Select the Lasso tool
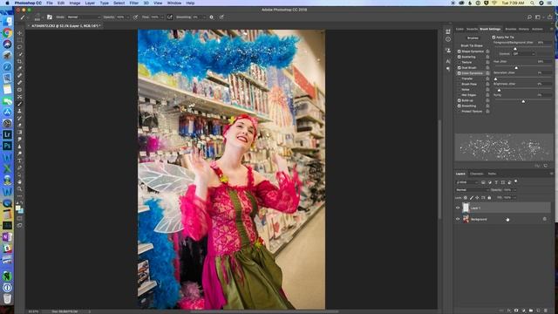The height and width of the screenshot is (314, 558). pyautogui.click(x=19, y=47)
